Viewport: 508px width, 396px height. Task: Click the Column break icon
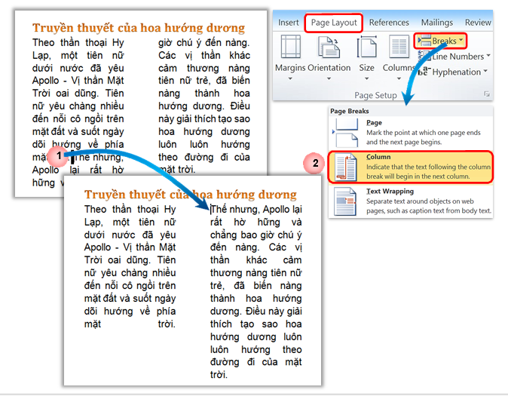tap(346, 168)
